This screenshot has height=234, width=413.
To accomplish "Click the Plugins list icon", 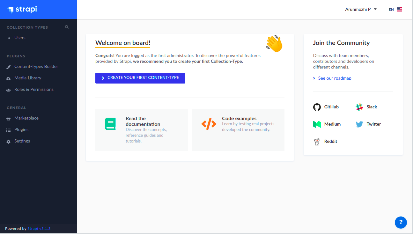I will point(8,130).
